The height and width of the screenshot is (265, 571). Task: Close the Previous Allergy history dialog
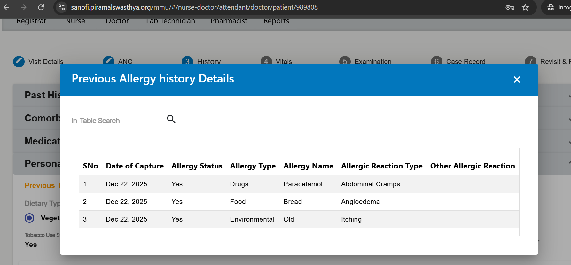pos(517,80)
